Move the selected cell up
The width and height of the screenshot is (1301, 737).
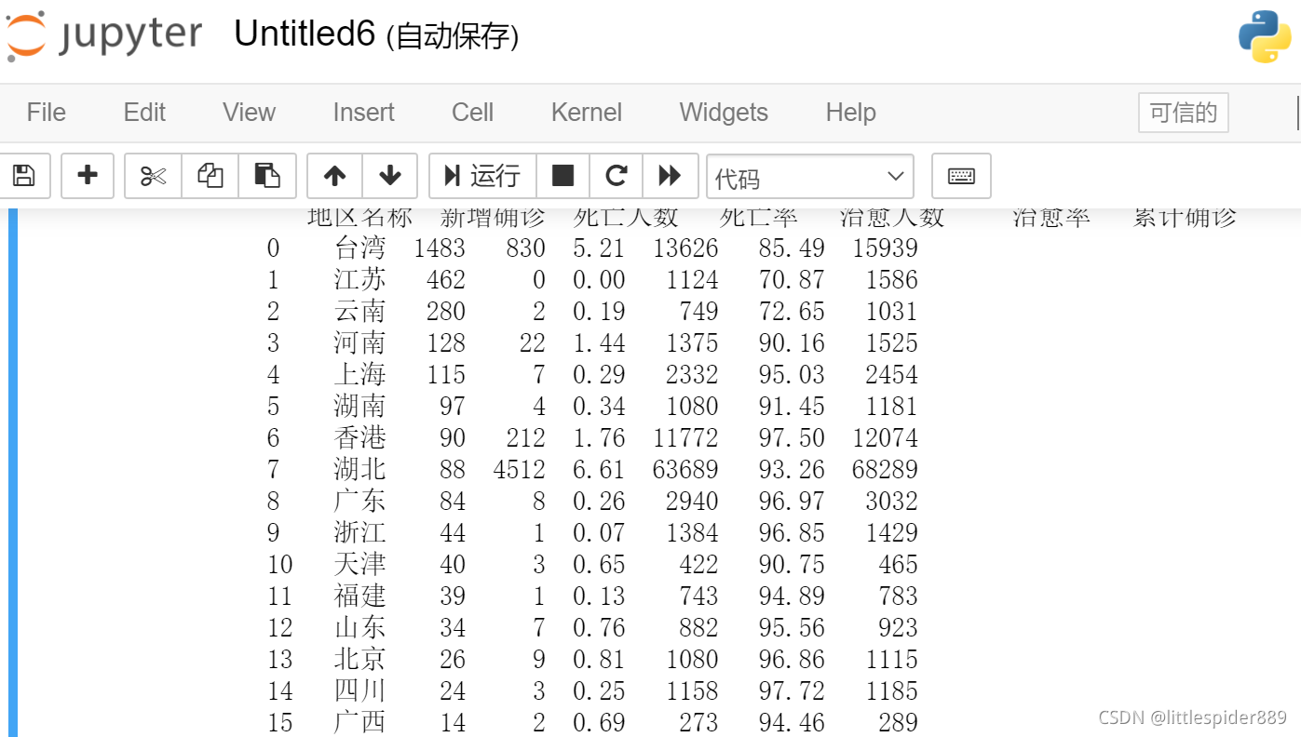point(334,176)
